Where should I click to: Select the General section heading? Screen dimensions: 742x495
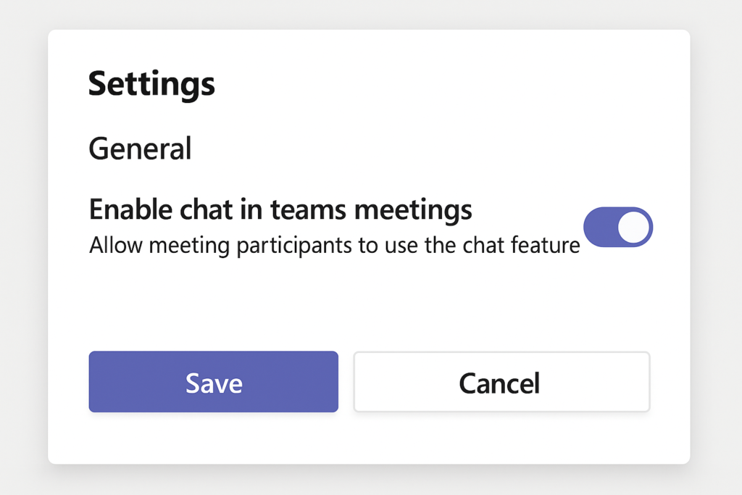tap(140, 149)
